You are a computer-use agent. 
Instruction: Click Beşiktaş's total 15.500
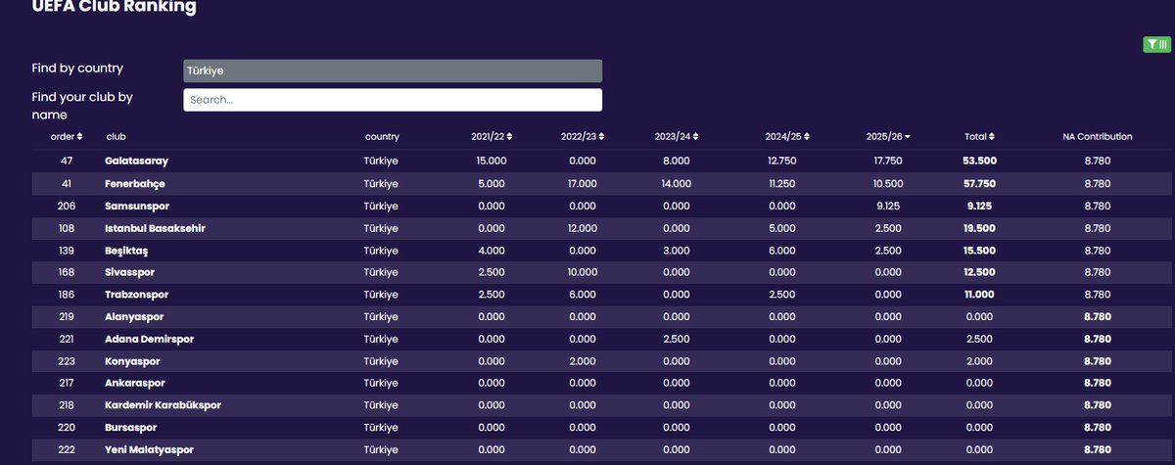pos(979,251)
